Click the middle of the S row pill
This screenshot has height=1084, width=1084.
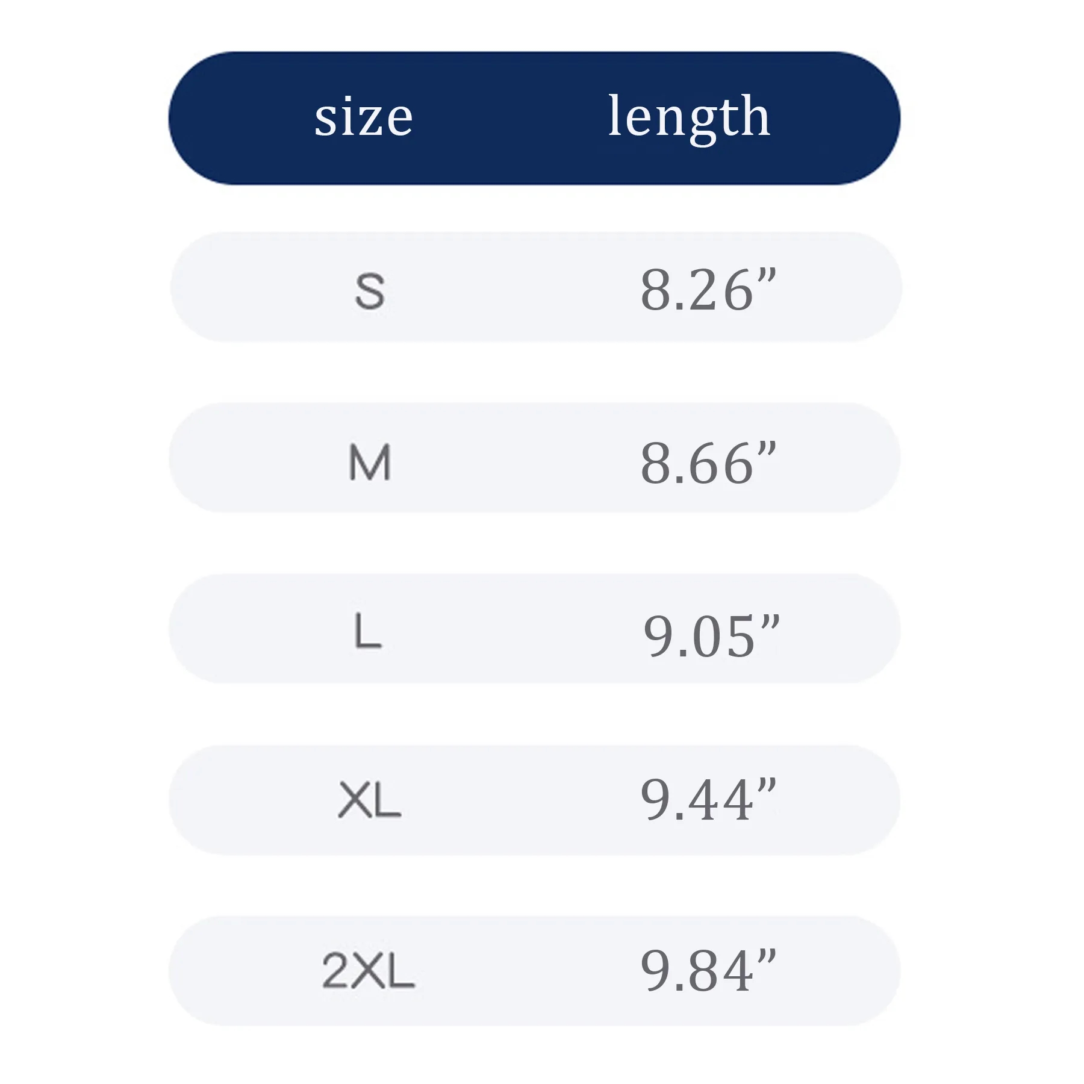tap(535, 287)
